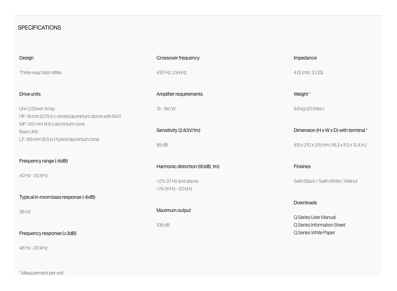Click the Crossover frequency label
The width and height of the screenshot is (397, 291).
pos(178,58)
